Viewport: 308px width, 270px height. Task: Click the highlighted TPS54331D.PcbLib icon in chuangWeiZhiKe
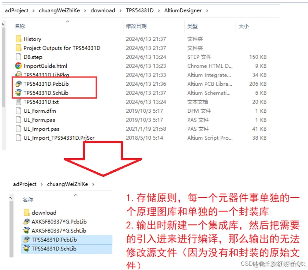[x=27, y=239]
